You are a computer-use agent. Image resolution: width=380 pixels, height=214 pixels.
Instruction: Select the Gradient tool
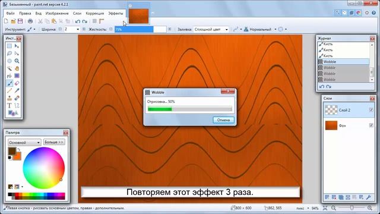tap(17, 76)
